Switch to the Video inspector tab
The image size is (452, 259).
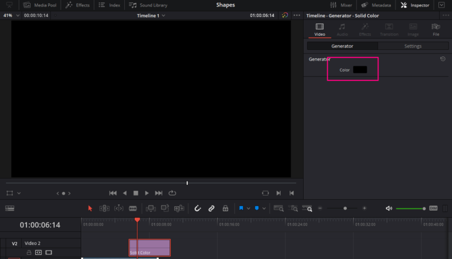pyautogui.click(x=320, y=30)
